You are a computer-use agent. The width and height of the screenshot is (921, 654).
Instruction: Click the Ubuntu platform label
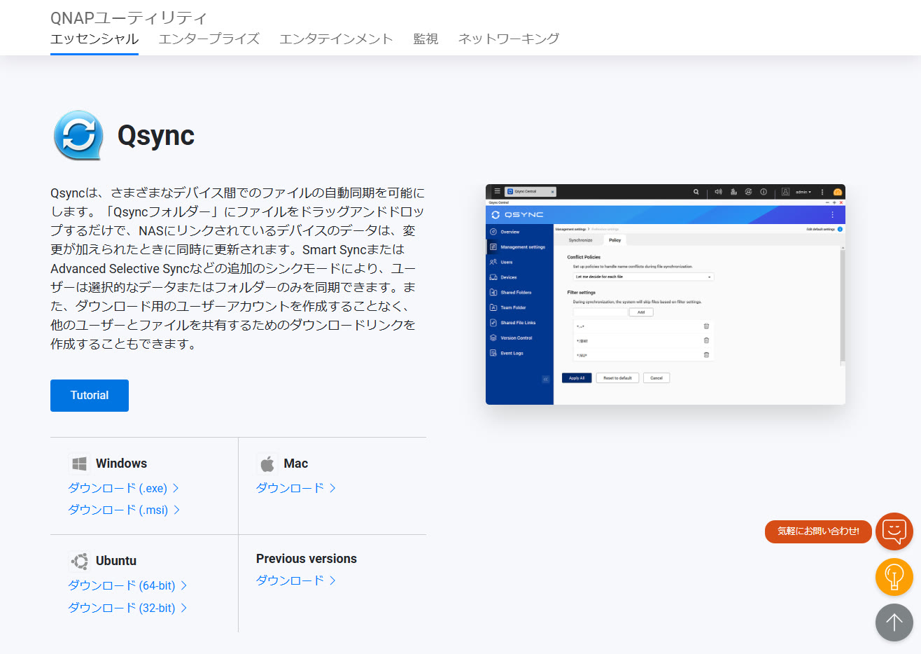(116, 561)
